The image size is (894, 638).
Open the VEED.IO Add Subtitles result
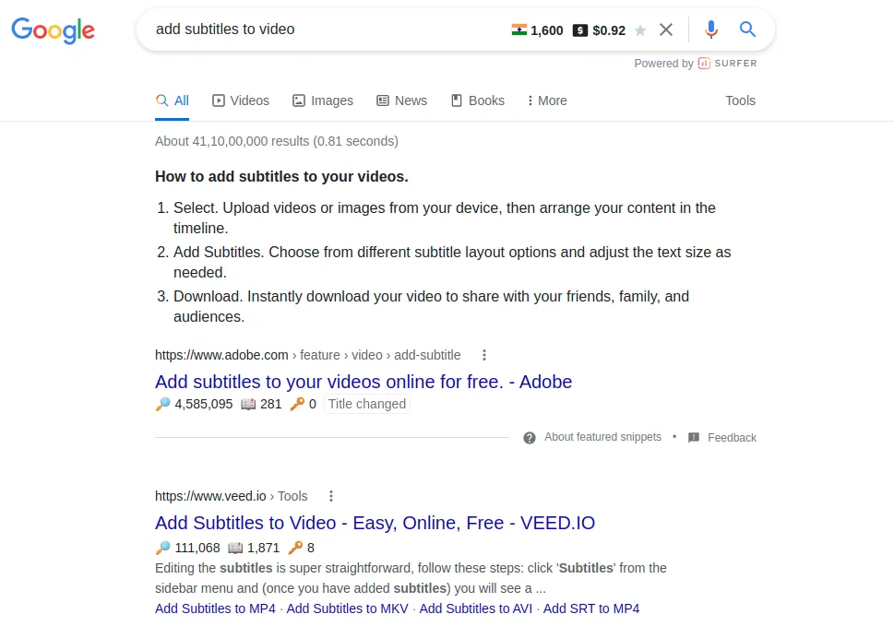tap(375, 523)
